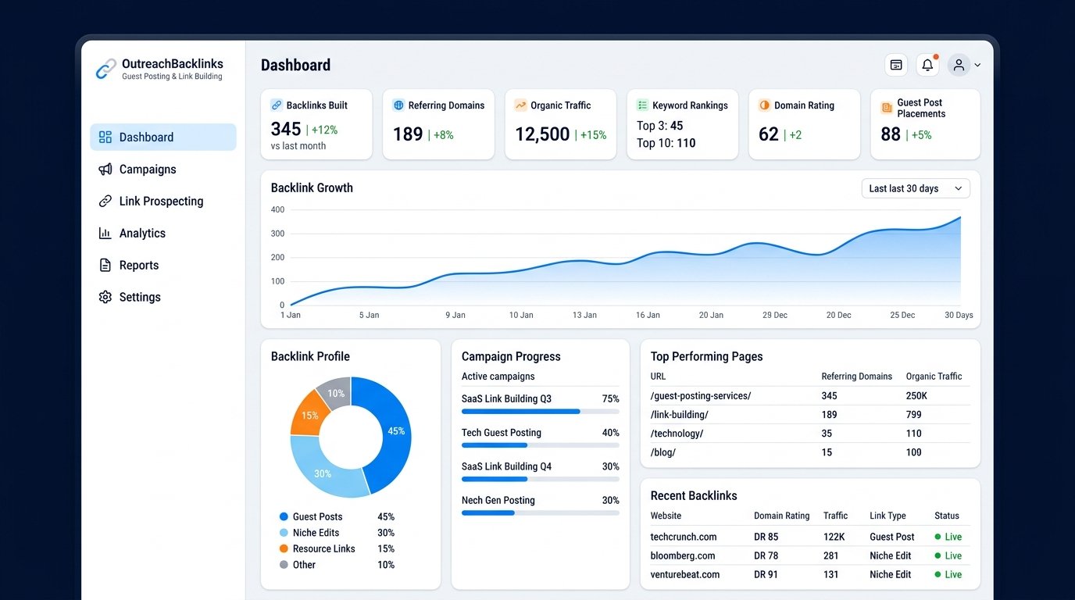Open /technology/ page link
The image size is (1075, 600).
[x=677, y=434]
